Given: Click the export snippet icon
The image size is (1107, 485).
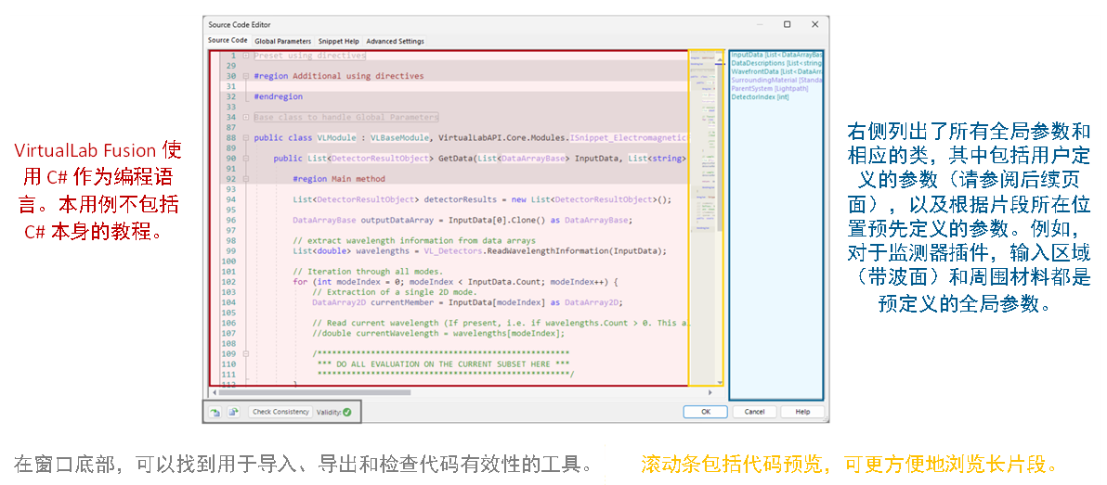Looking at the screenshot, I should pyautogui.click(x=233, y=412).
